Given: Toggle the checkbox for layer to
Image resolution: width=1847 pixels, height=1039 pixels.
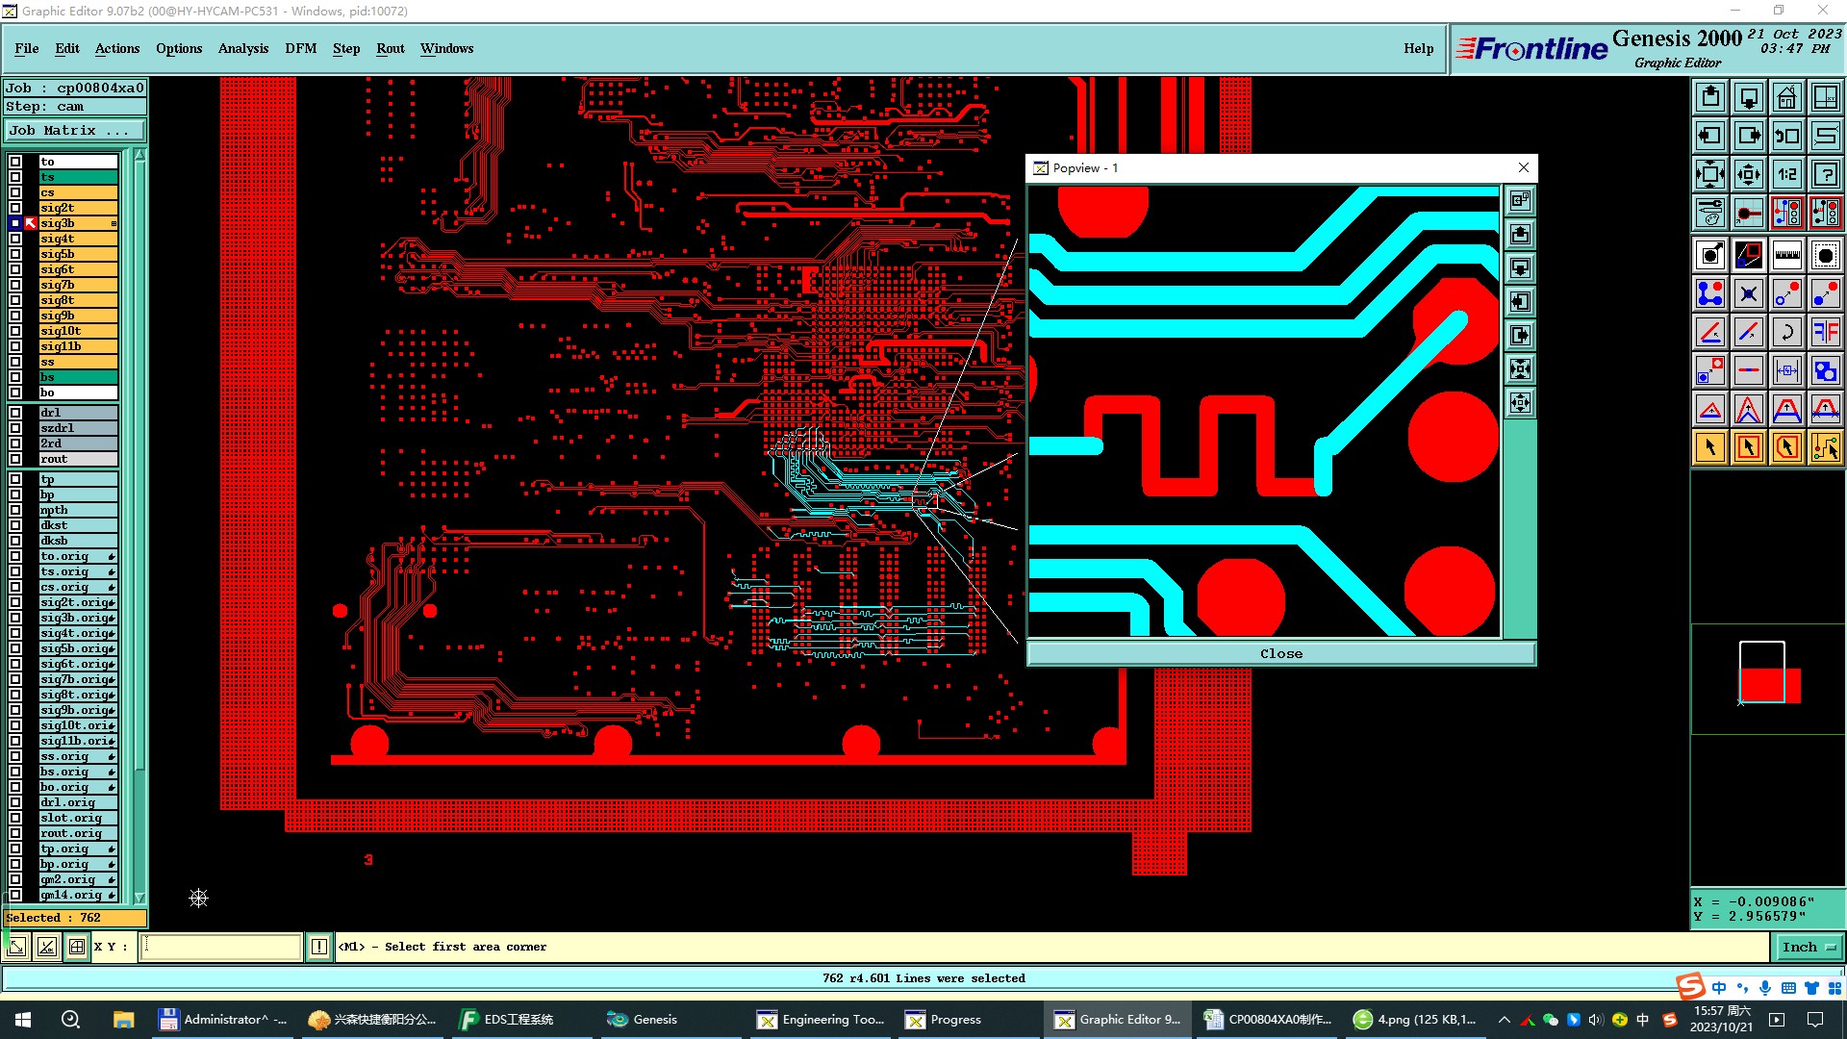Looking at the screenshot, I should 15,162.
